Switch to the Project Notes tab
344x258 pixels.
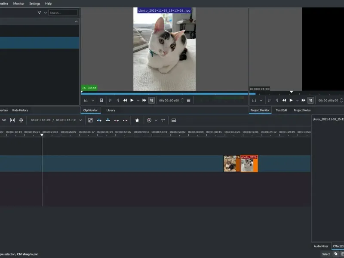click(302, 111)
